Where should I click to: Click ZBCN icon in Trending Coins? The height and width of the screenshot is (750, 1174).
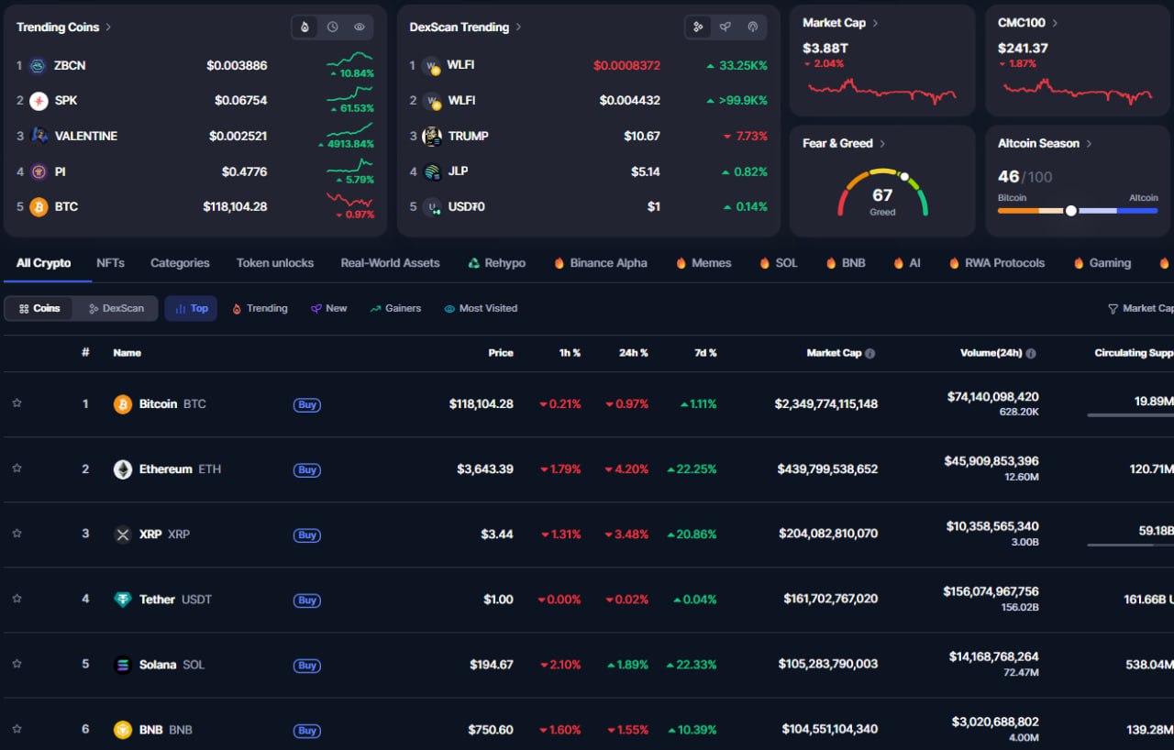tap(39, 66)
